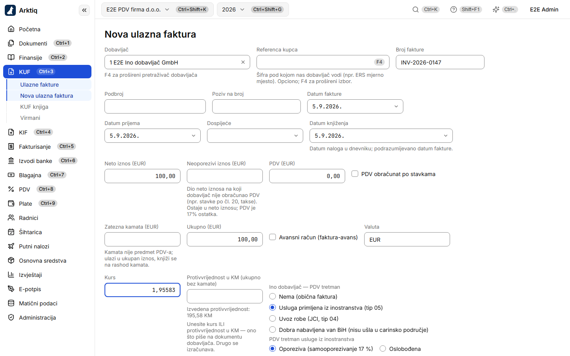Viewport: 570px width, 356px height.
Task: Click the KIF document icon
Action: (x=11, y=132)
